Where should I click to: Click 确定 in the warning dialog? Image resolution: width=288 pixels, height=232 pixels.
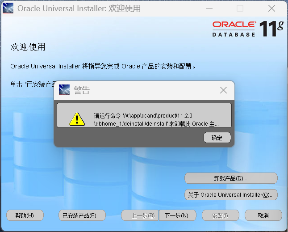click(217, 137)
